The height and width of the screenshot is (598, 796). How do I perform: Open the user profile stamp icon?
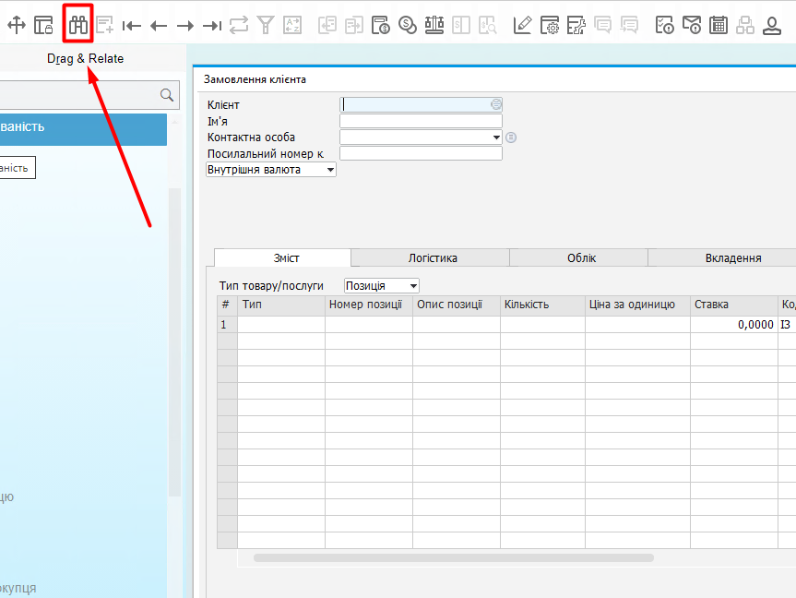pyautogui.click(x=772, y=25)
